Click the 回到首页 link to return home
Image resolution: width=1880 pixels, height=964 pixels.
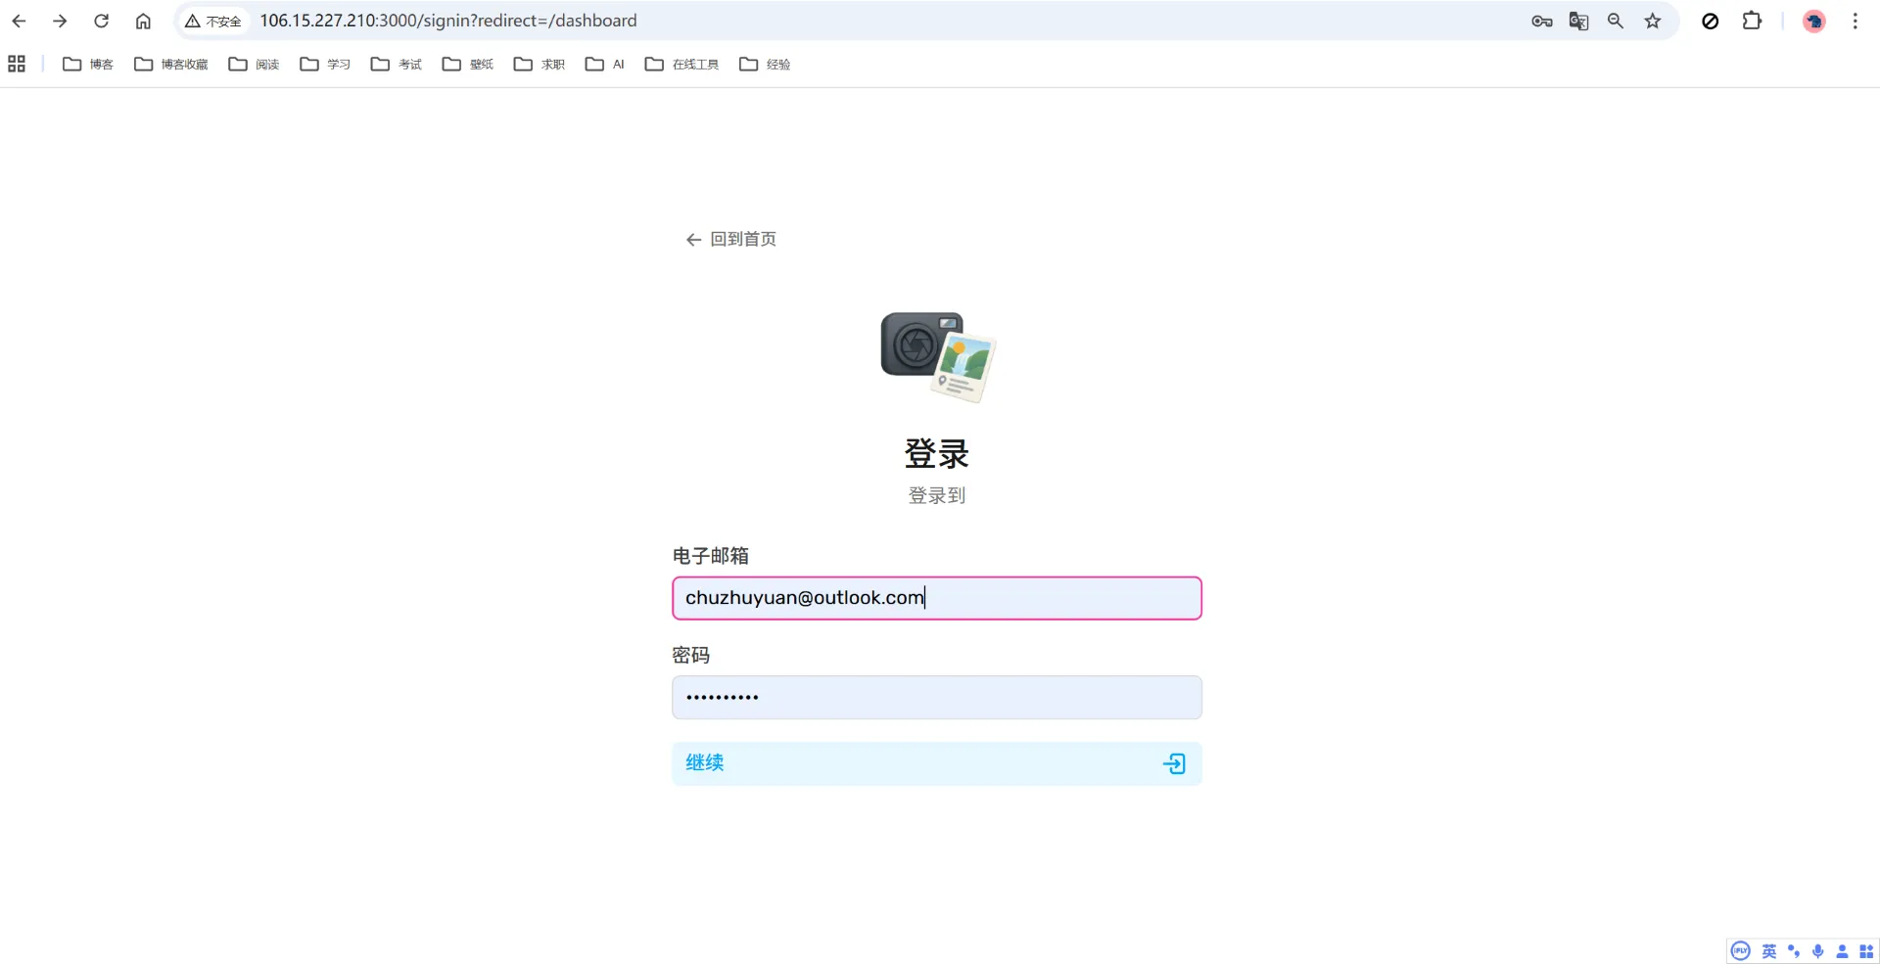730,239
